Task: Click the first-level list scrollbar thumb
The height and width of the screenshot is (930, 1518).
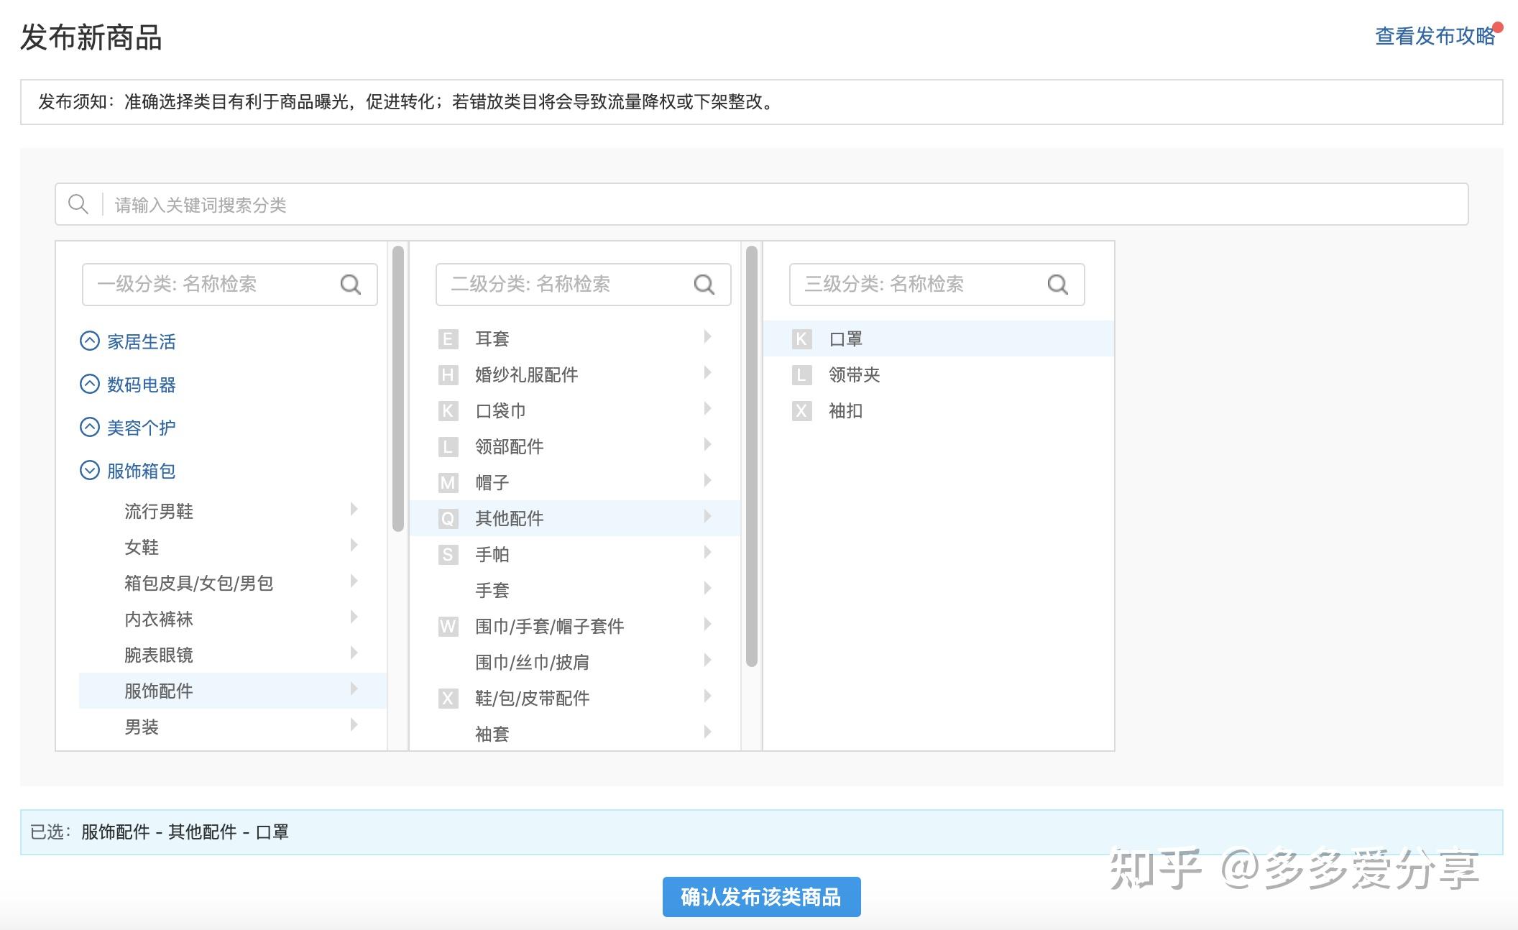Action: tap(398, 388)
